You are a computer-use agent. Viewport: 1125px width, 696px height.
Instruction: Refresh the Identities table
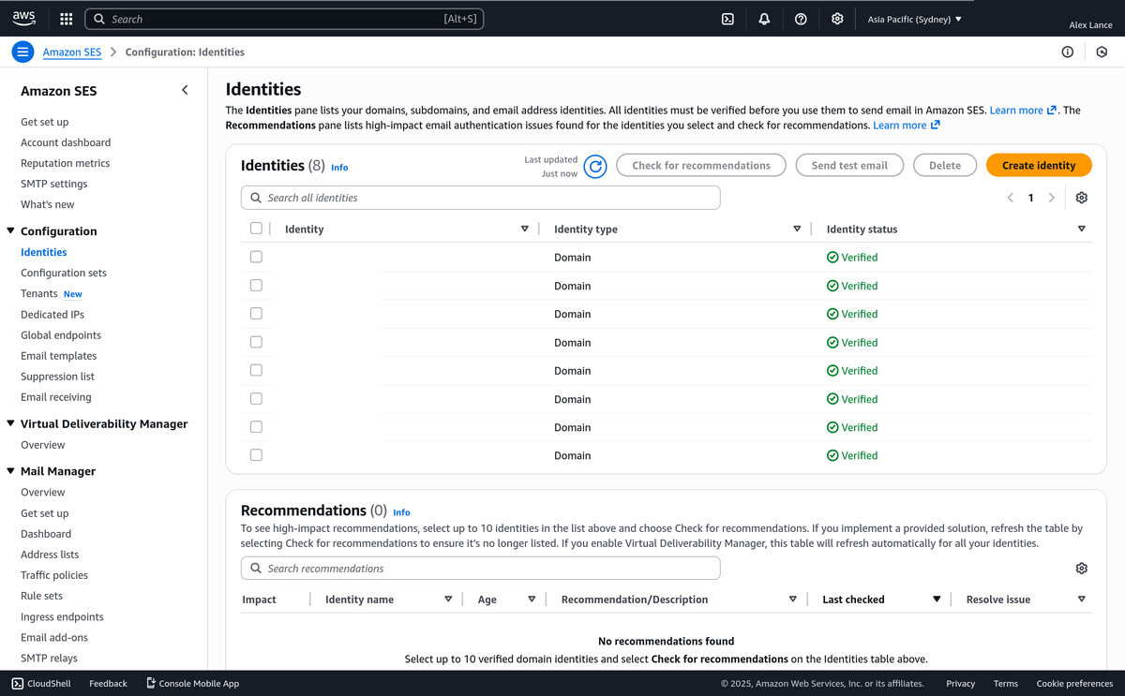pos(595,166)
